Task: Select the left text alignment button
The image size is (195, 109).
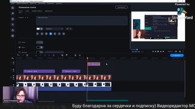Action: tap(37, 34)
